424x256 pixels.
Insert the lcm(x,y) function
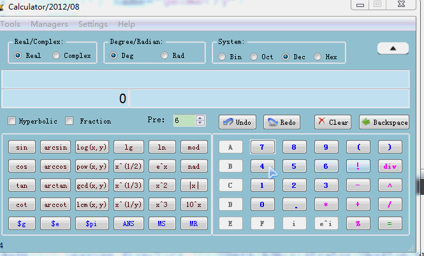[92, 204]
